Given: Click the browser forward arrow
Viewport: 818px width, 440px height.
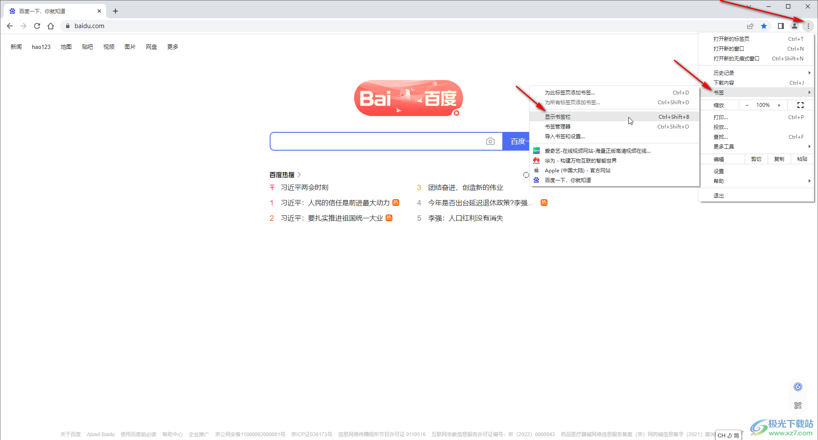Looking at the screenshot, I should [x=23, y=26].
